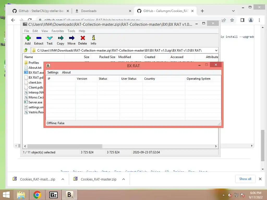267x200 pixels.
Task: Sort by the Status column header
Action: pos(108,79)
